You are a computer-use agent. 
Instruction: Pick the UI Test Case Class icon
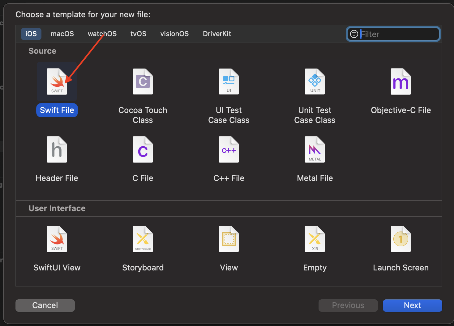229,81
